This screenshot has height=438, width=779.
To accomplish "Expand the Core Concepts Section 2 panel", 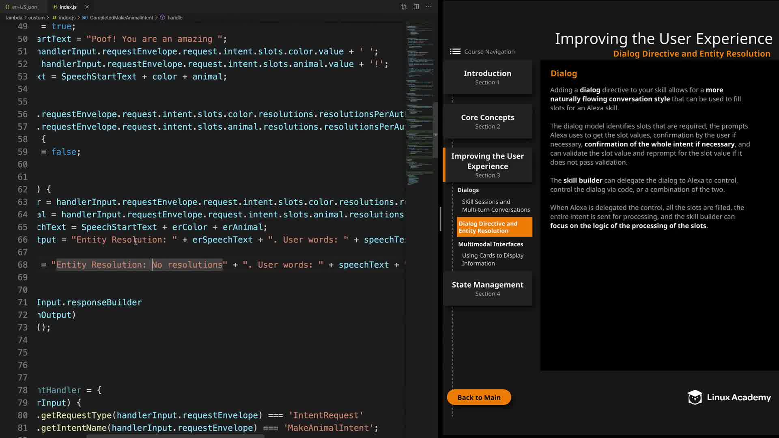I will (x=487, y=121).
